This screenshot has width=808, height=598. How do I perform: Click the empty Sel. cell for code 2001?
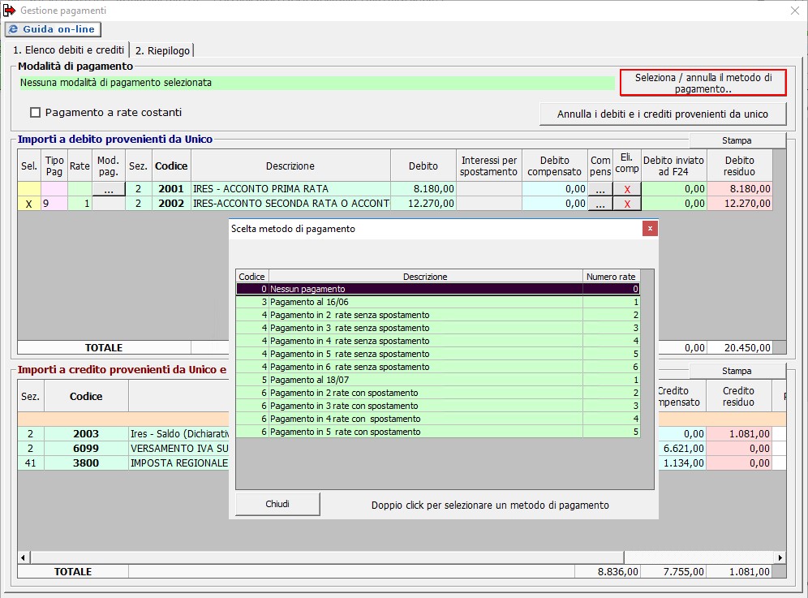29,189
